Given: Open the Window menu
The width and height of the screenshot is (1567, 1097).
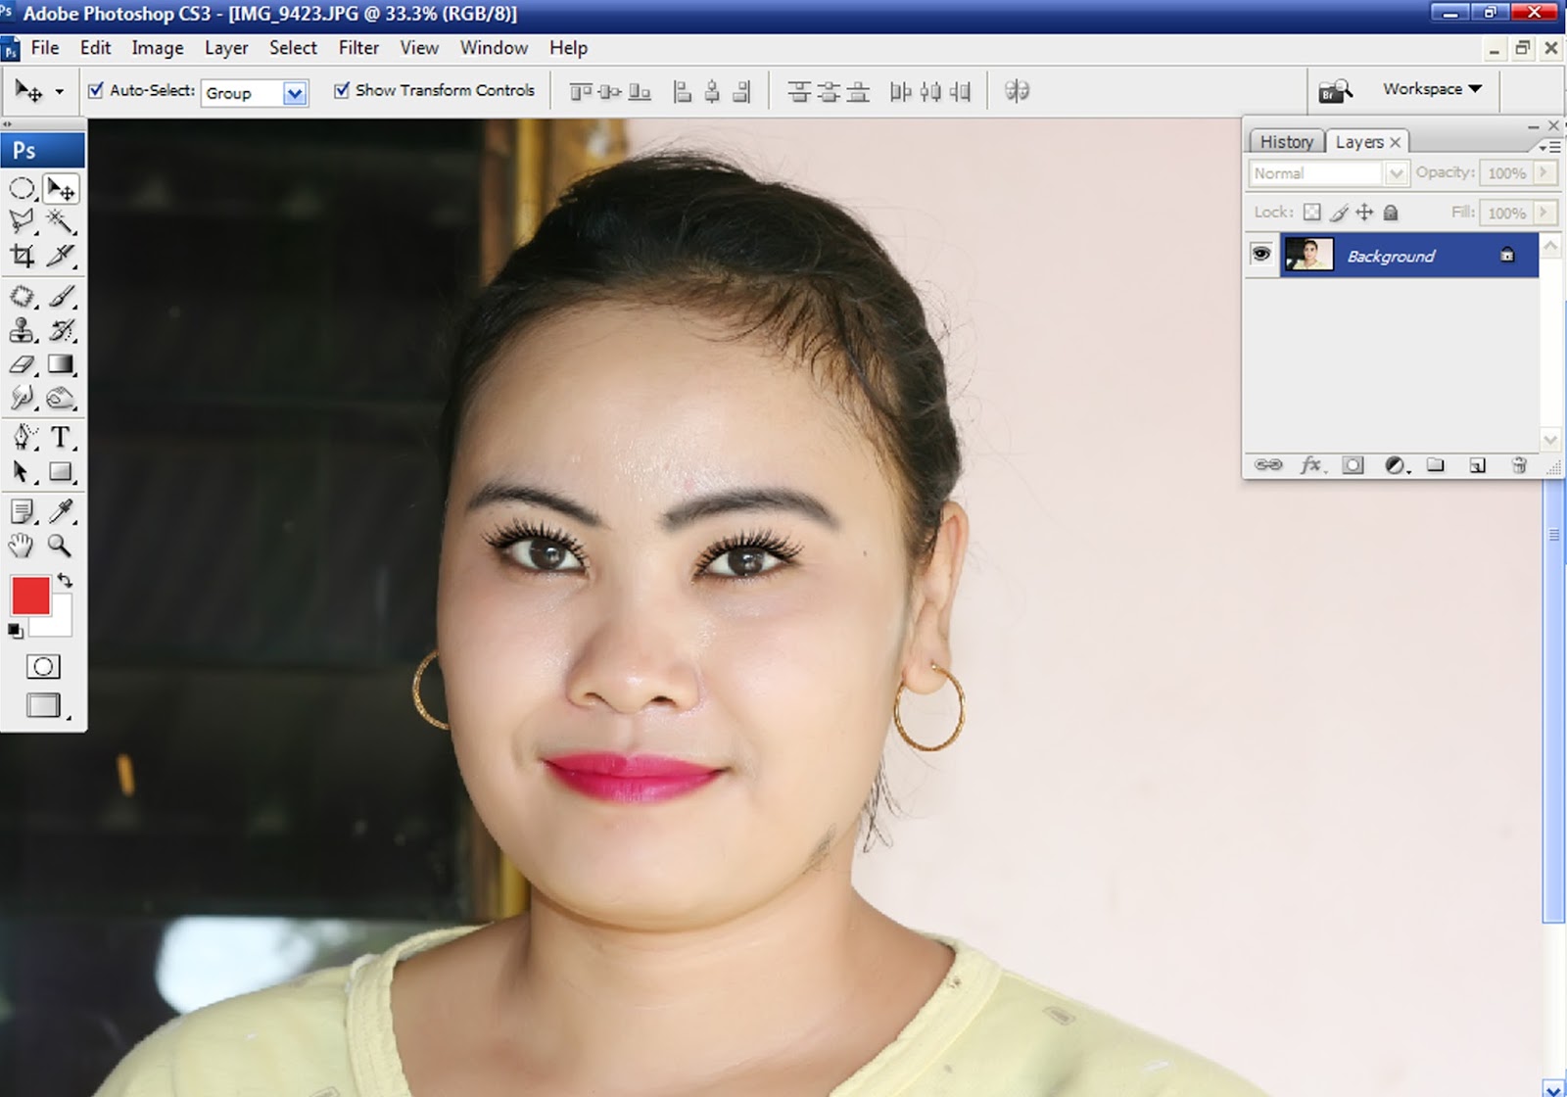Looking at the screenshot, I should tap(494, 48).
